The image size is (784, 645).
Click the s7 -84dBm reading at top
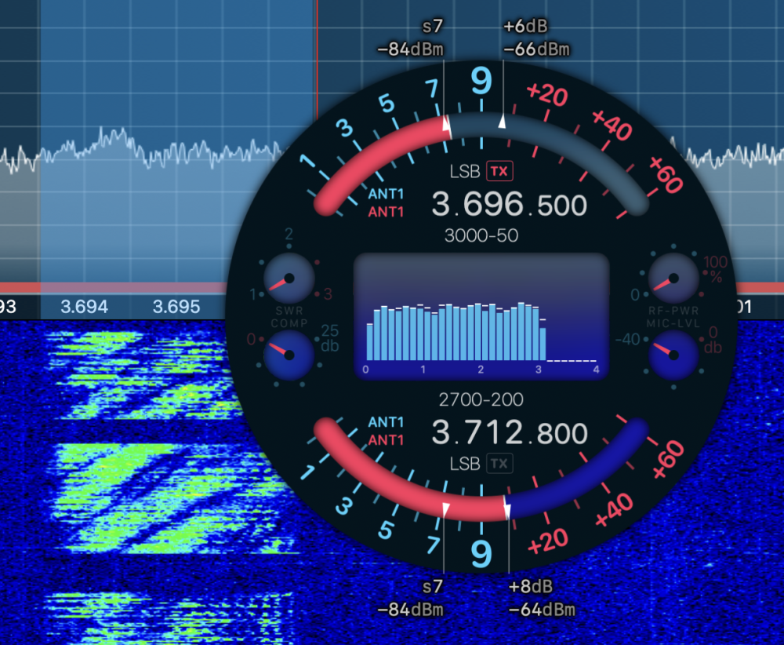[411, 38]
